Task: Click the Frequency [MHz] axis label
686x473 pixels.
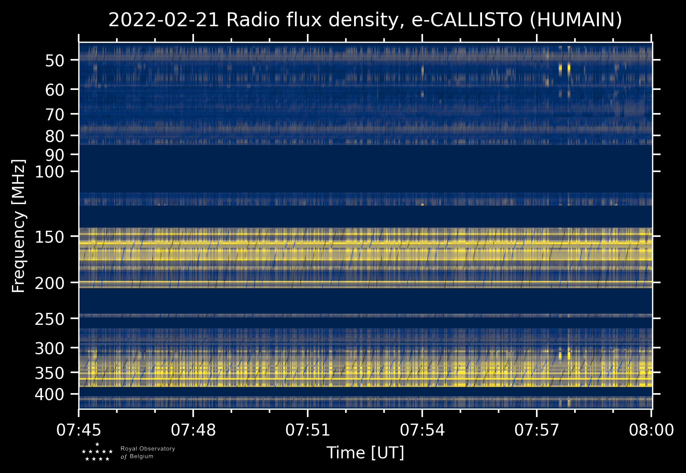Action: point(19,226)
